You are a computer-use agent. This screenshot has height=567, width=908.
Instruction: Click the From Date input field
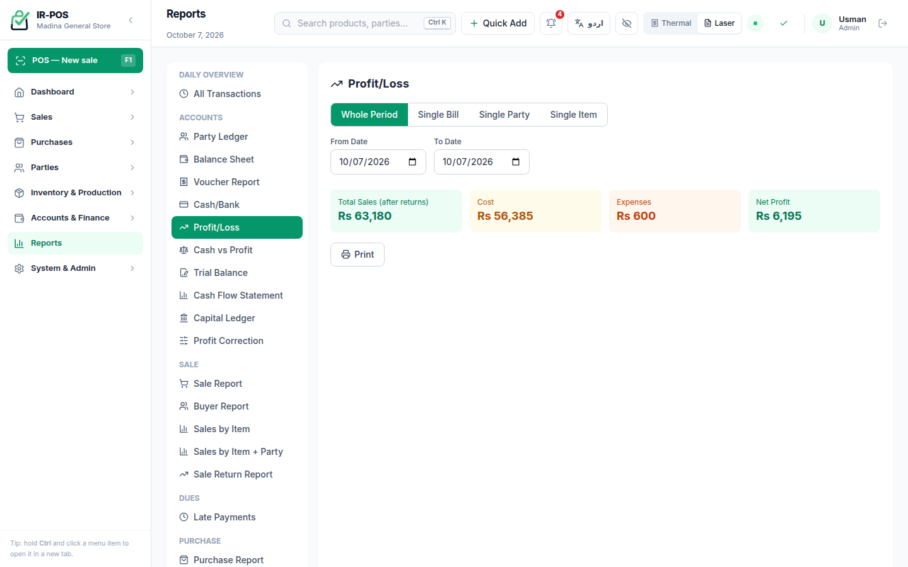click(378, 162)
